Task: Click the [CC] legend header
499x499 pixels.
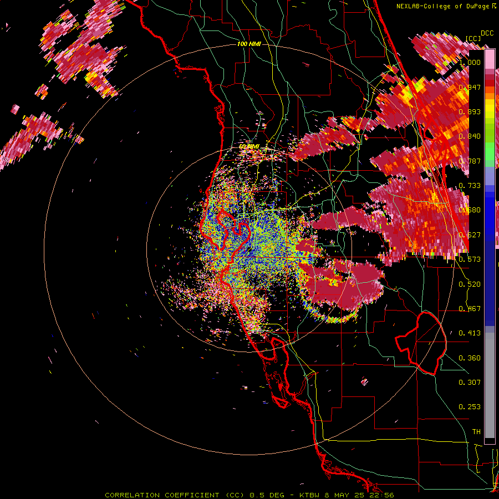Action: click(x=473, y=38)
